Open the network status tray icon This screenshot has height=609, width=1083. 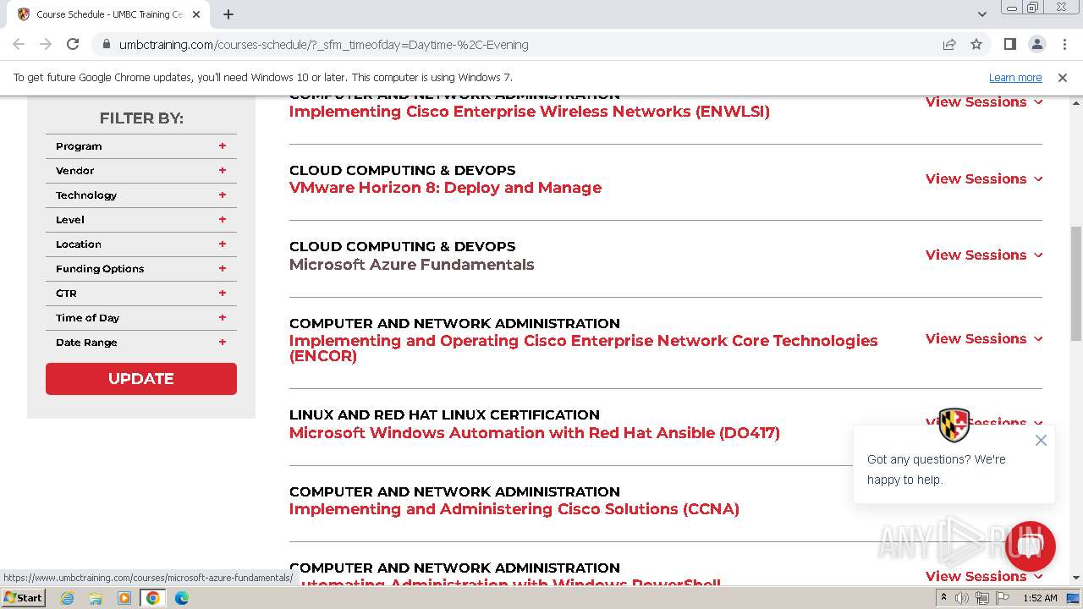(981, 598)
